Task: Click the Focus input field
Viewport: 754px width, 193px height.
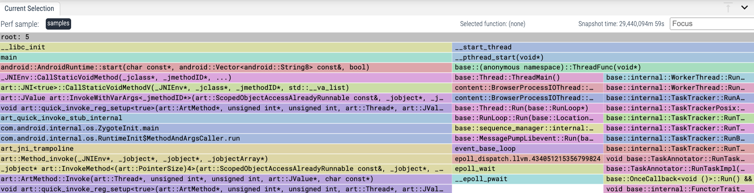Action: (711, 24)
